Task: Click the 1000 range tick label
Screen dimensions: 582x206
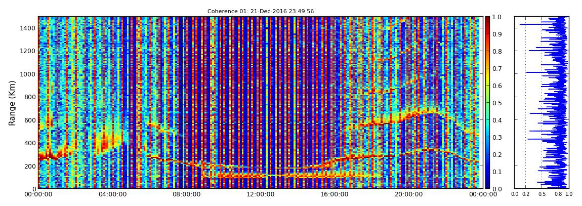Action: coord(28,74)
